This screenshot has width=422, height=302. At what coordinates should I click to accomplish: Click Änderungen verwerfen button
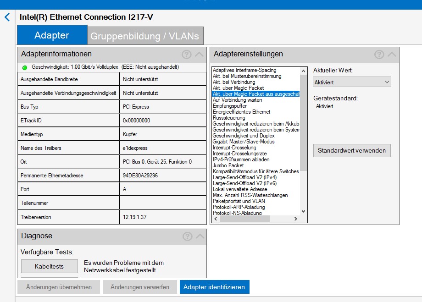point(140,287)
